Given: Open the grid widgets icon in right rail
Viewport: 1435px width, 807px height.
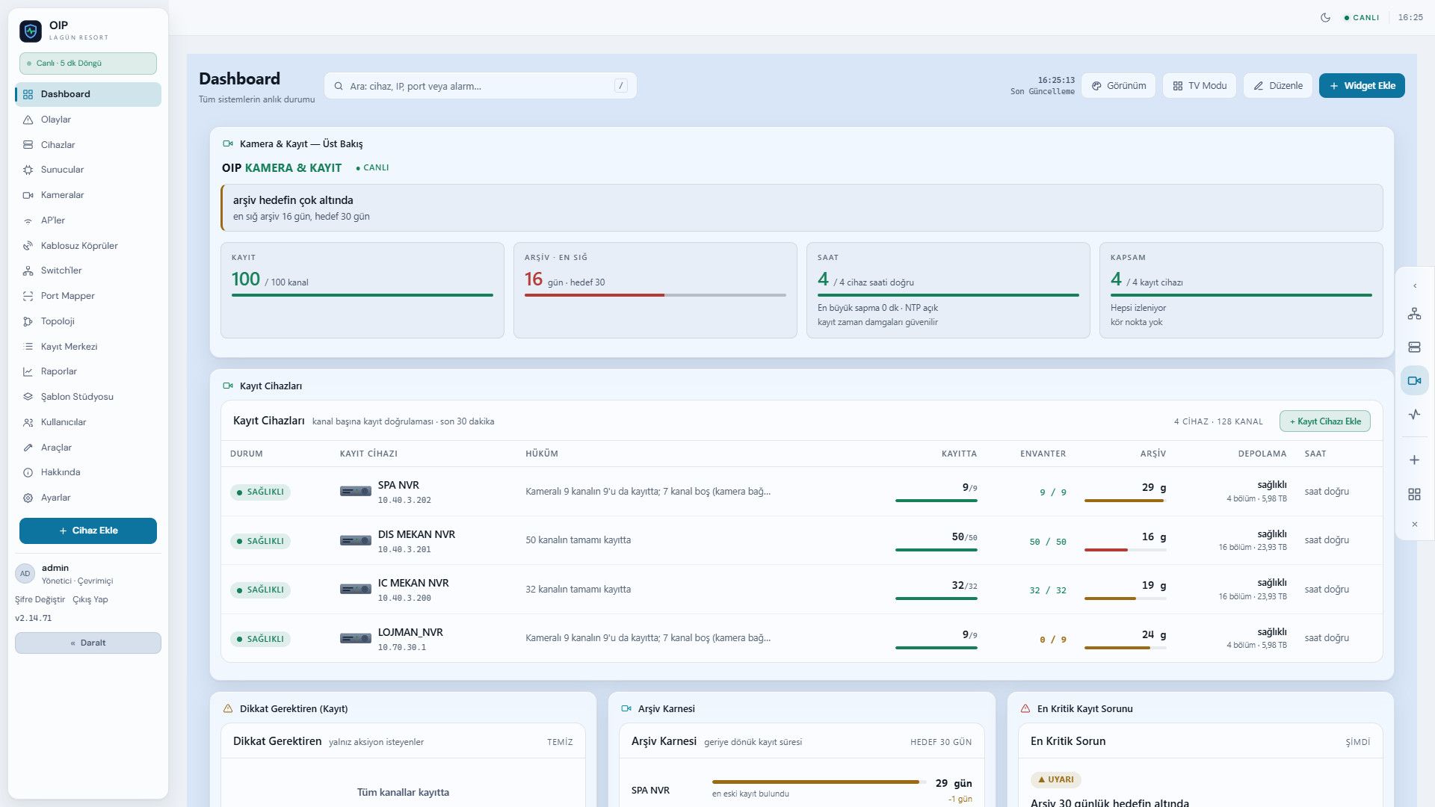Looking at the screenshot, I should [x=1414, y=495].
